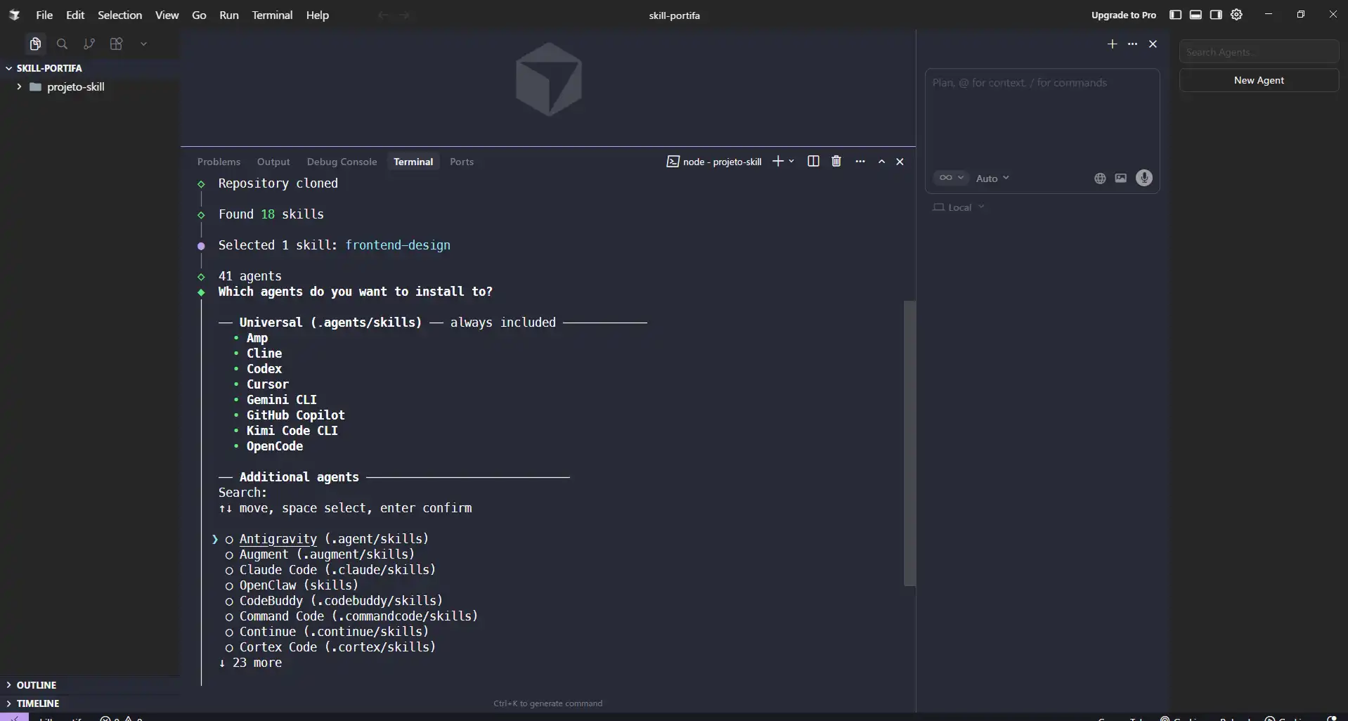Image resolution: width=1348 pixels, height=721 pixels.
Task: Switch to the Debug Console tab
Action: click(342, 162)
